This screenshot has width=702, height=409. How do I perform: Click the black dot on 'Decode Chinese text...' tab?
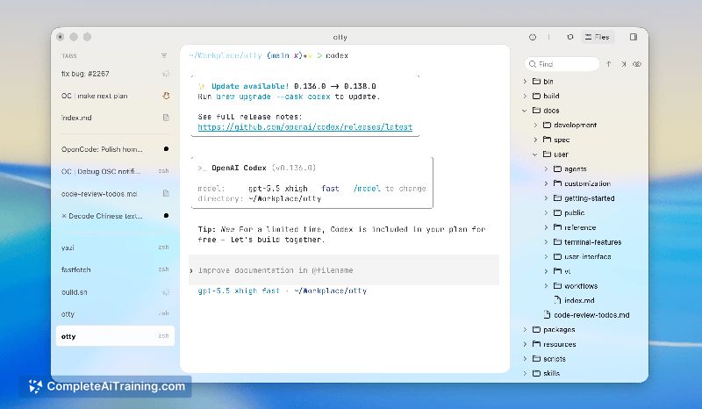tap(166, 216)
